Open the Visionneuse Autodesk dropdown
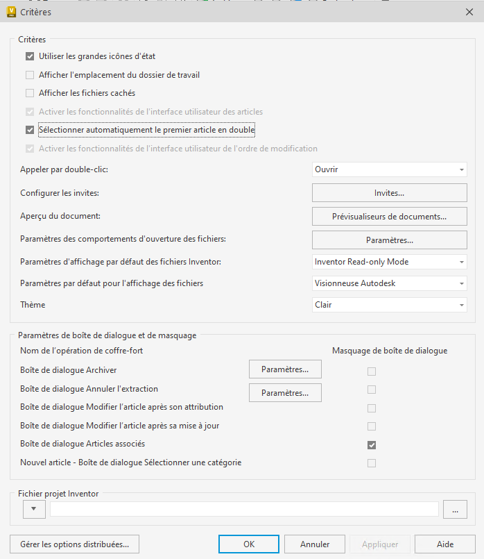This screenshot has height=559, width=484. 389,283
